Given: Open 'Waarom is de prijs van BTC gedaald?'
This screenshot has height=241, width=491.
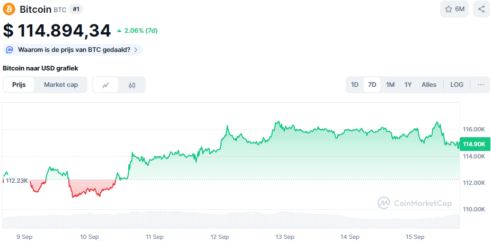Looking at the screenshot, I should tap(72, 50).
